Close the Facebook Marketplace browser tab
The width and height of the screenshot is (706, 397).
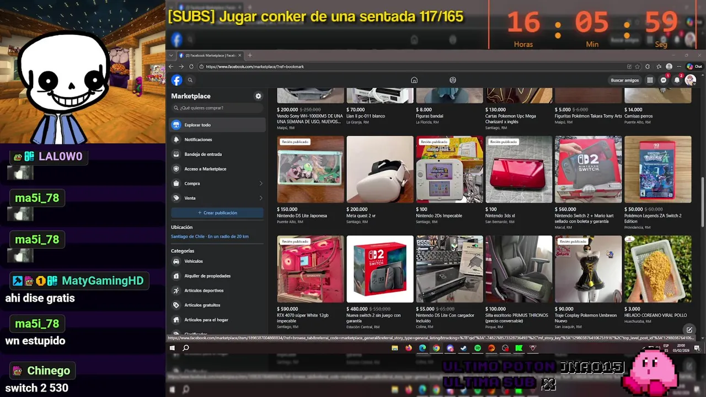tap(239, 55)
